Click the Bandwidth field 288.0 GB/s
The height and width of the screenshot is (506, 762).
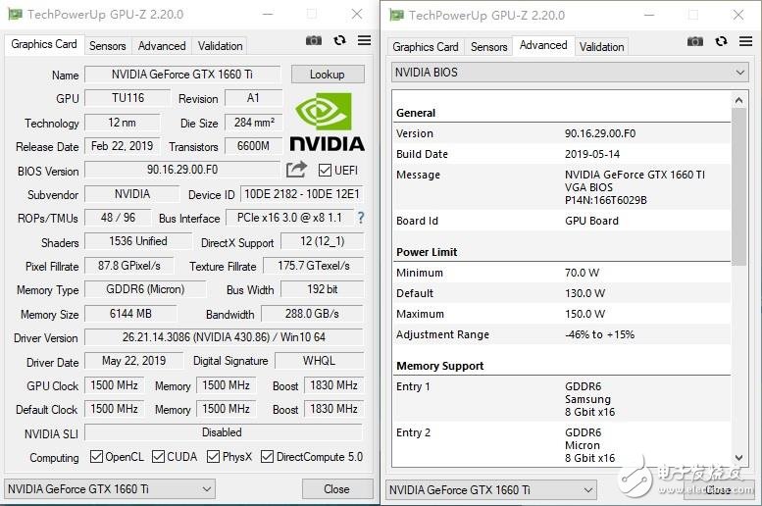click(x=312, y=314)
